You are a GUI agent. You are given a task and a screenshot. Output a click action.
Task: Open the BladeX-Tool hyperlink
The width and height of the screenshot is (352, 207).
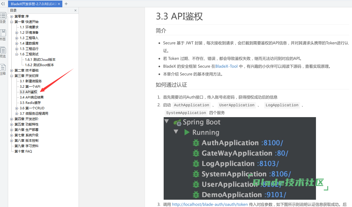[x=227, y=66]
